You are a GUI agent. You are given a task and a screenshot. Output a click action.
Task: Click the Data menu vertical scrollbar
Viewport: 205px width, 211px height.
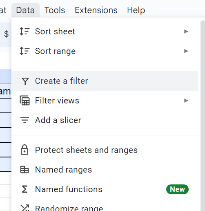pos(203,116)
